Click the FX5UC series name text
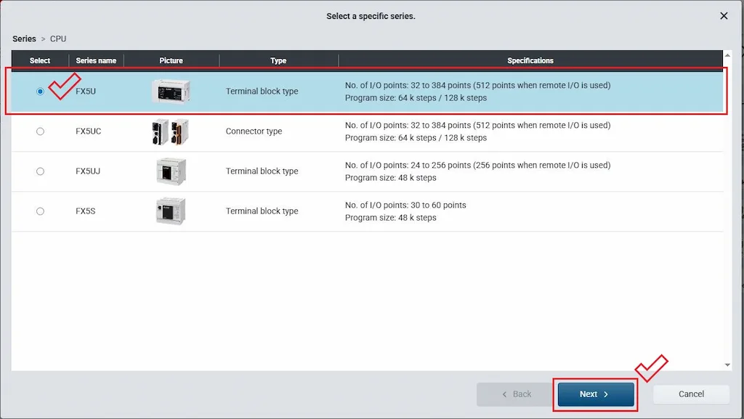744x419 pixels. pyautogui.click(x=88, y=131)
